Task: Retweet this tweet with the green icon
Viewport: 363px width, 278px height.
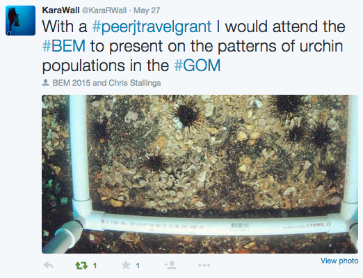Action: click(x=81, y=265)
